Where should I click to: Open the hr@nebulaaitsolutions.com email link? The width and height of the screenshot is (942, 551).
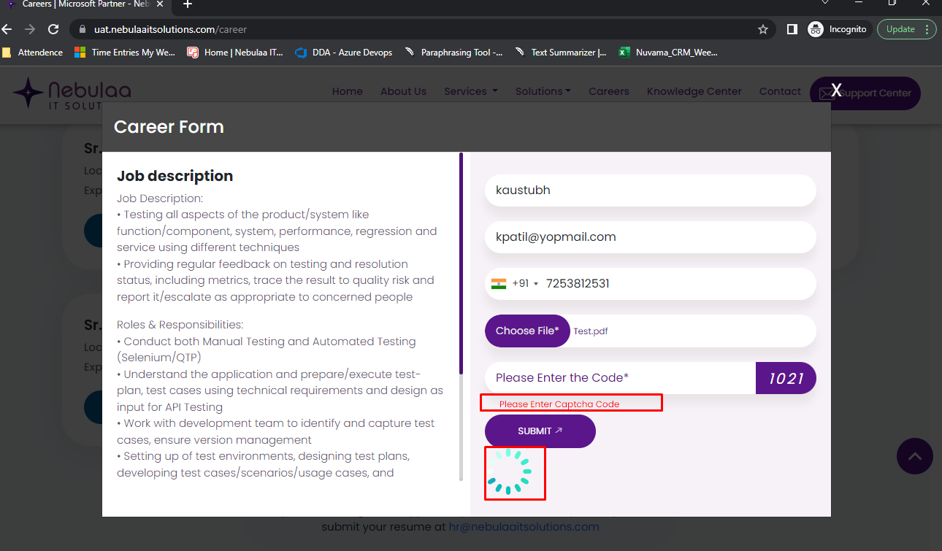tap(524, 526)
